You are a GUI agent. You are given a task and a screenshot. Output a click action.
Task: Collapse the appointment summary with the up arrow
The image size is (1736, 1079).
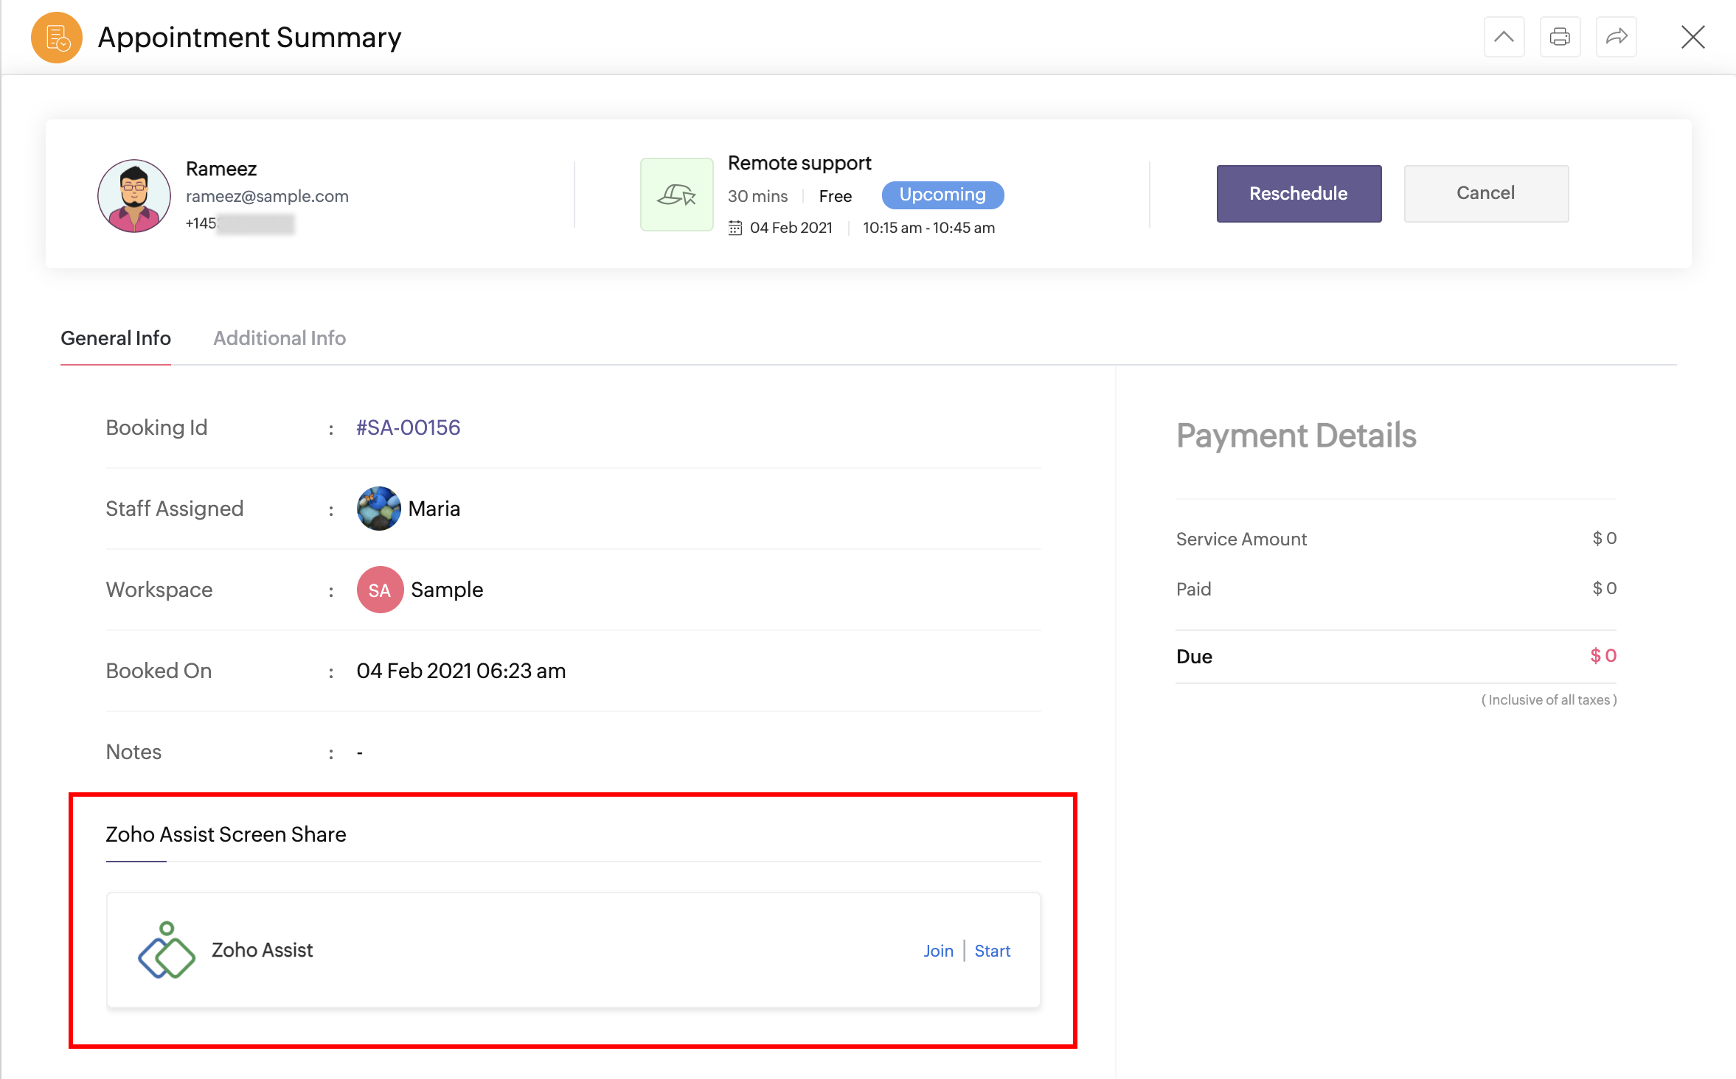click(1504, 36)
